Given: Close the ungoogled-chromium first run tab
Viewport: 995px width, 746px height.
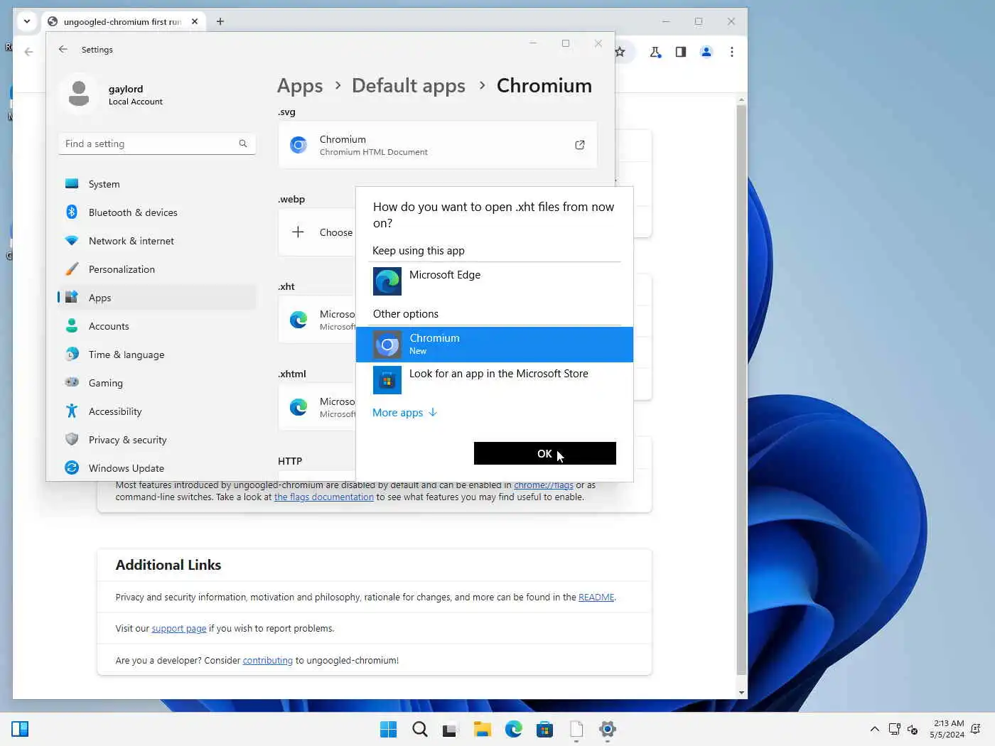Looking at the screenshot, I should coord(195,21).
